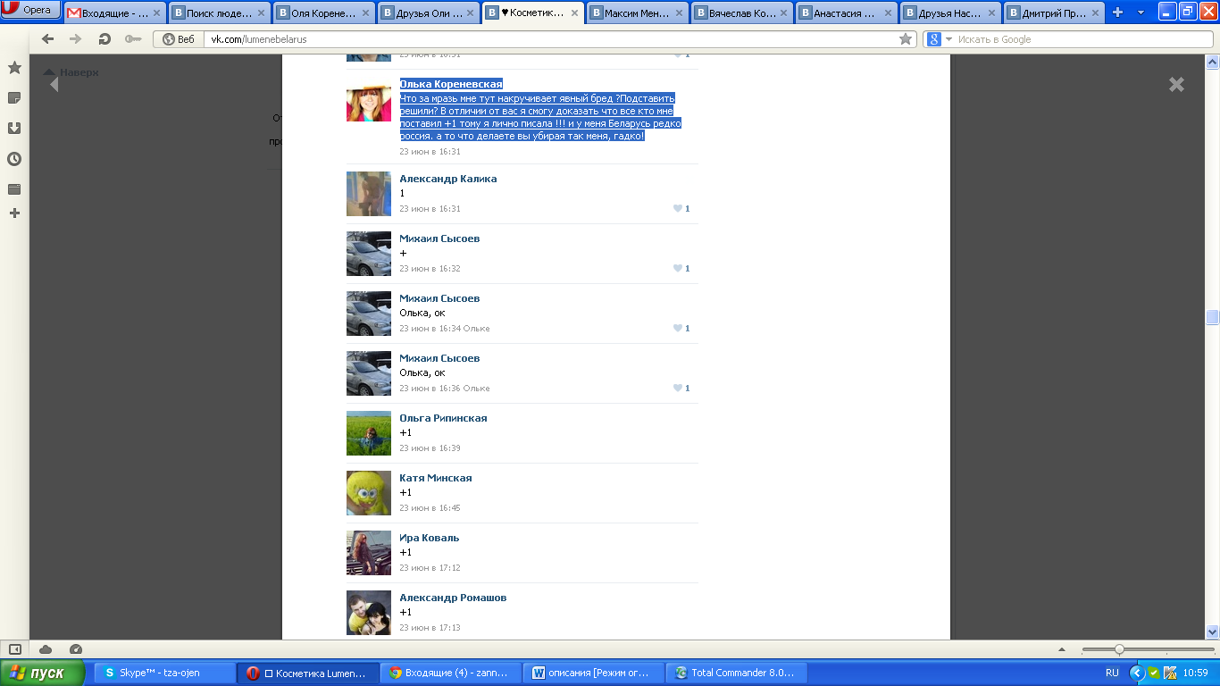Switch to the Друзья Нас... tab
Screen dimensions: 1220x686
coord(951,13)
